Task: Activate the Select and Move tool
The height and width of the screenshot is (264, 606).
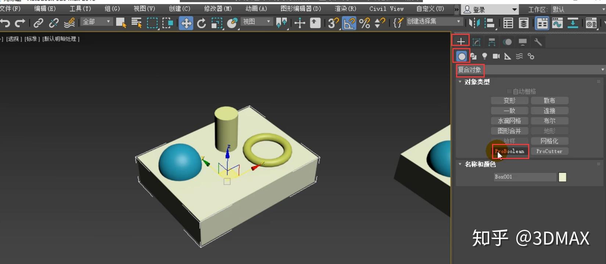Action: (186, 23)
